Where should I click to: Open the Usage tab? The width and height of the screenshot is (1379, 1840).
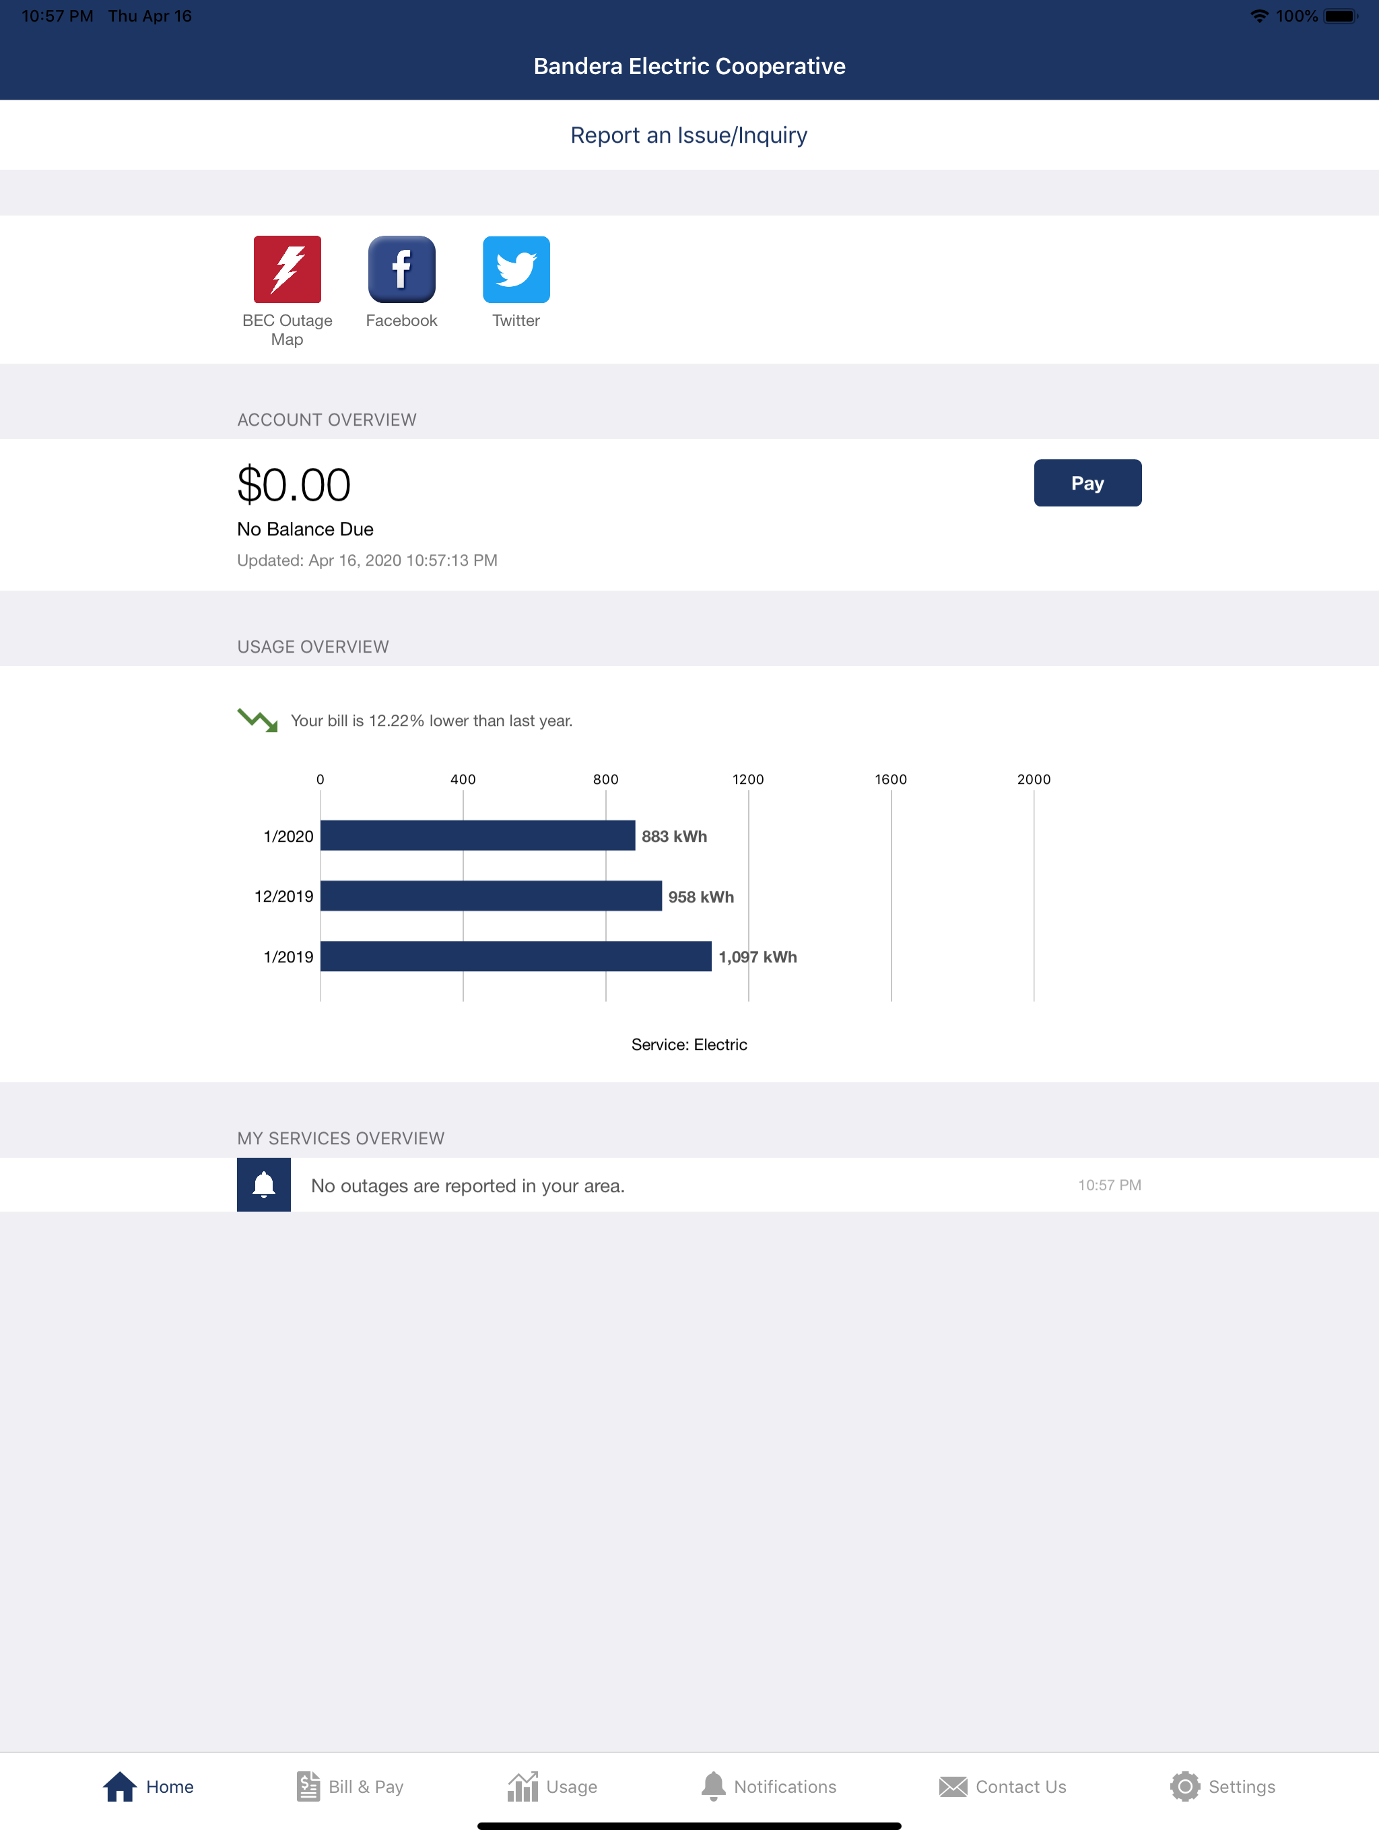point(552,1786)
